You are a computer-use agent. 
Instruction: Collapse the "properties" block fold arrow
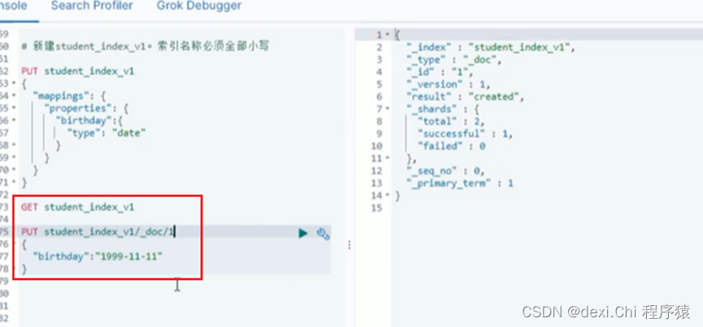coord(14,108)
